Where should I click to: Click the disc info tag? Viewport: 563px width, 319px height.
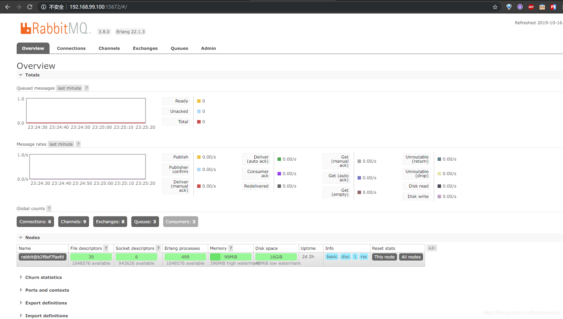pyautogui.click(x=346, y=257)
